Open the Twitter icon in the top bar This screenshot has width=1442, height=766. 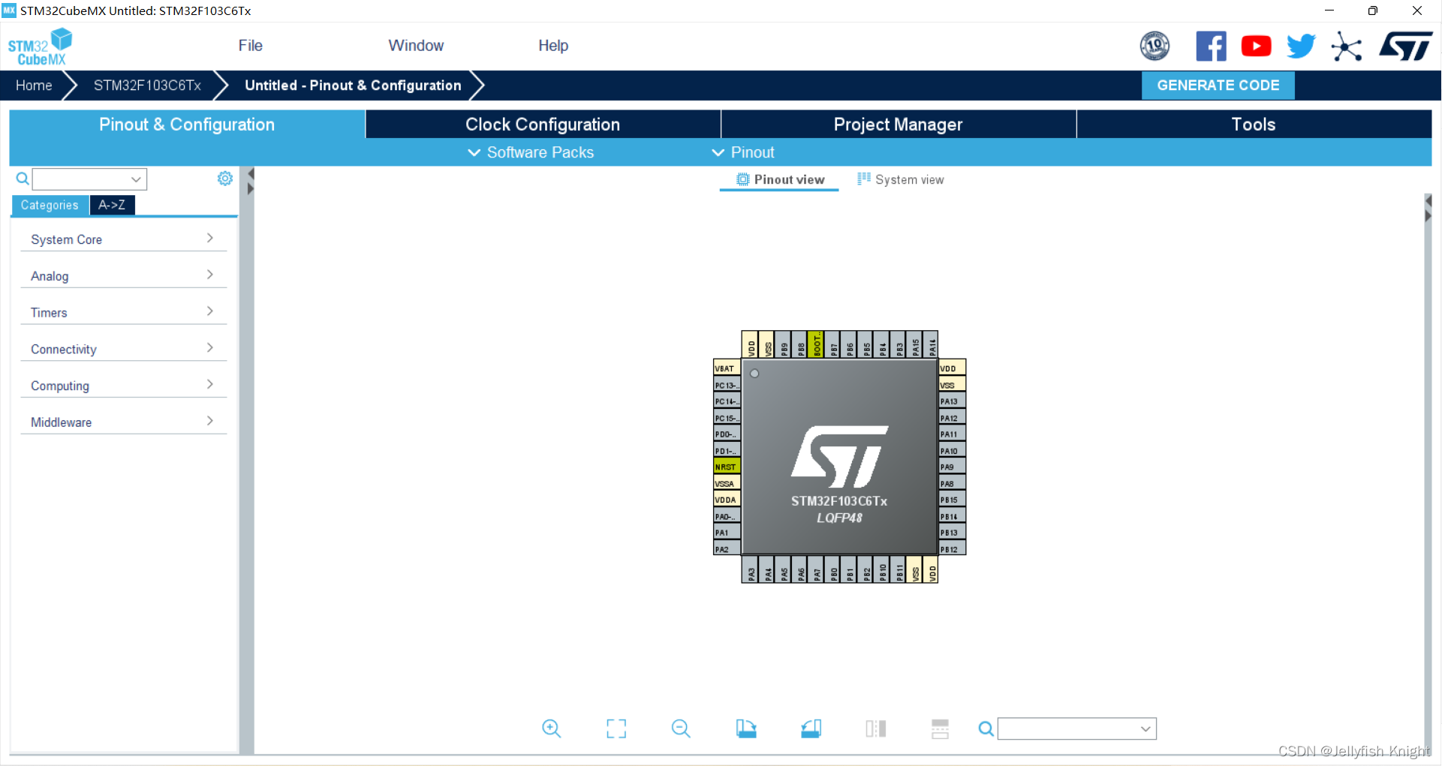point(1301,46)
